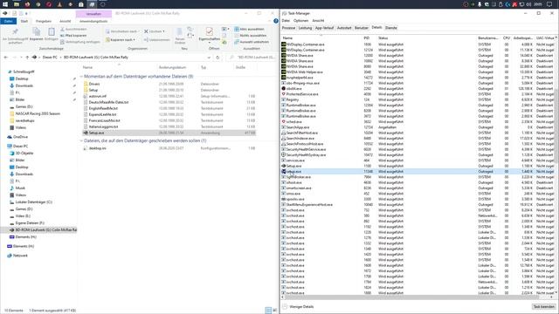Click the Neuer Ordner icon in ribbon
The width and height of the screenshot is (559, 314).
pyautogui.click(x=180, y=31)
